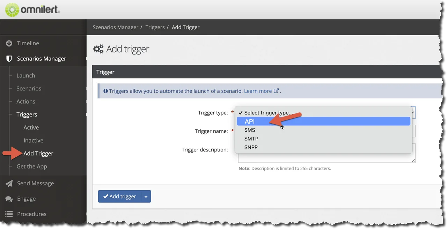The height and width of the screenshot is (229, 447).
Task: Click the Trigger type label
Action: point(213,113)
